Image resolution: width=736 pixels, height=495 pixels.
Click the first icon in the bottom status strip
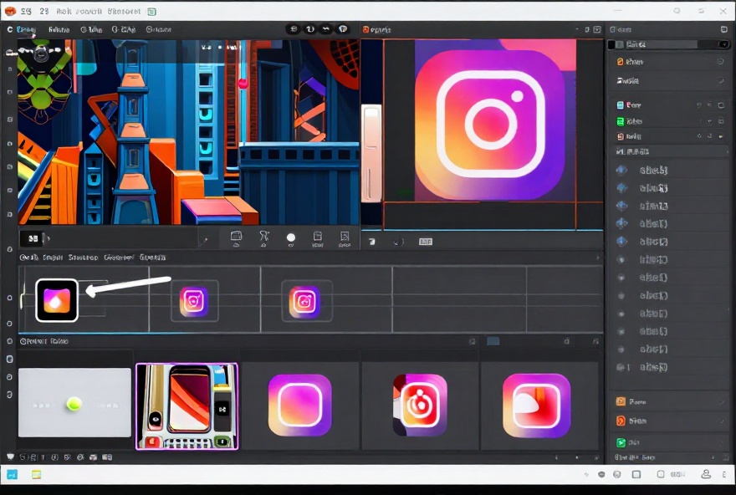tap(10, 457)
